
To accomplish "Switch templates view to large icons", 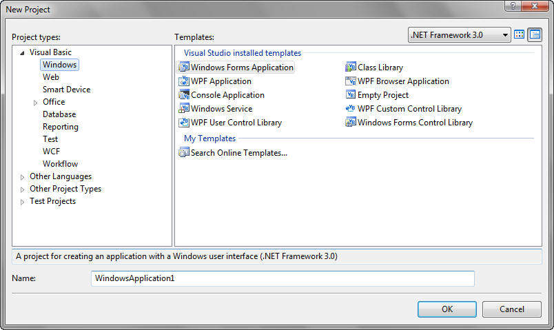I will [520, 34].
